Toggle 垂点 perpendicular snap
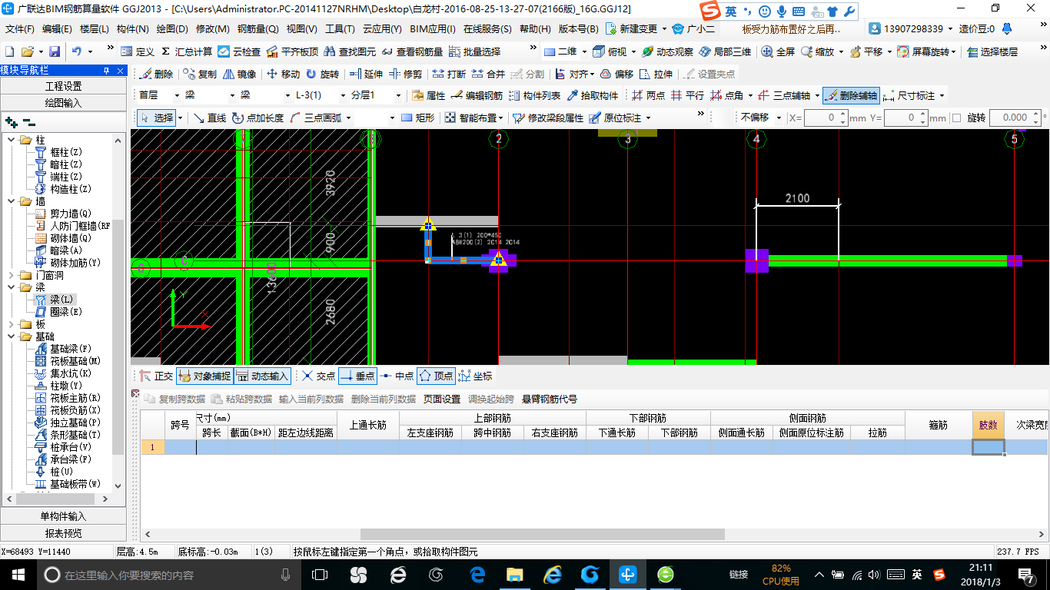The image size is (1050, 590). click(357, 376)
